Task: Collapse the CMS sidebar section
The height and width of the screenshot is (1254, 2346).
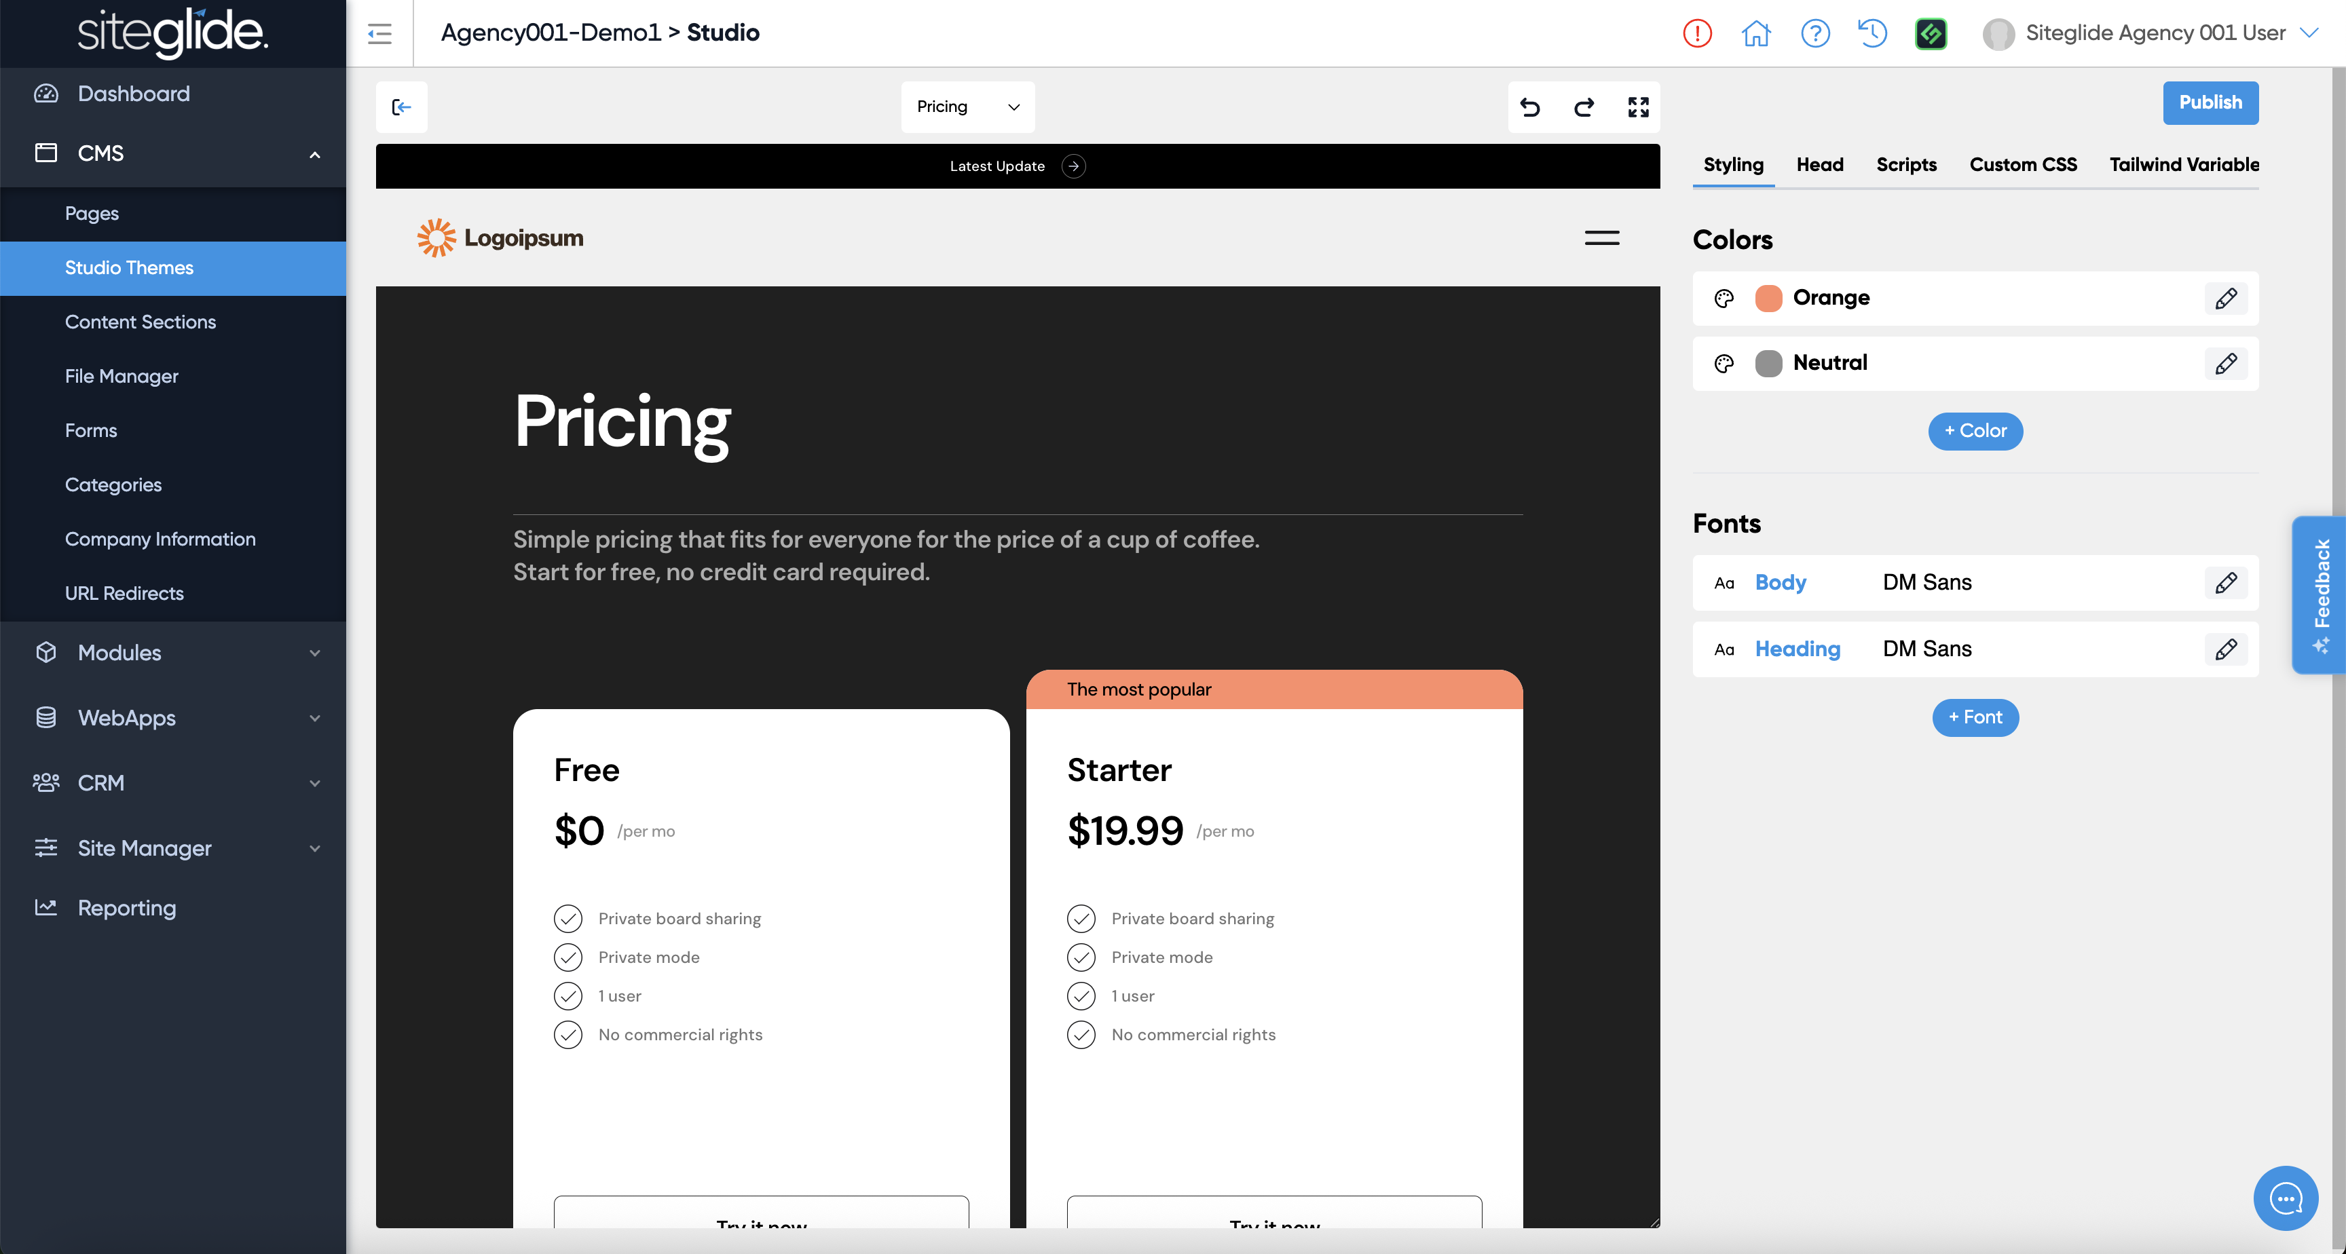Action: 314,154
